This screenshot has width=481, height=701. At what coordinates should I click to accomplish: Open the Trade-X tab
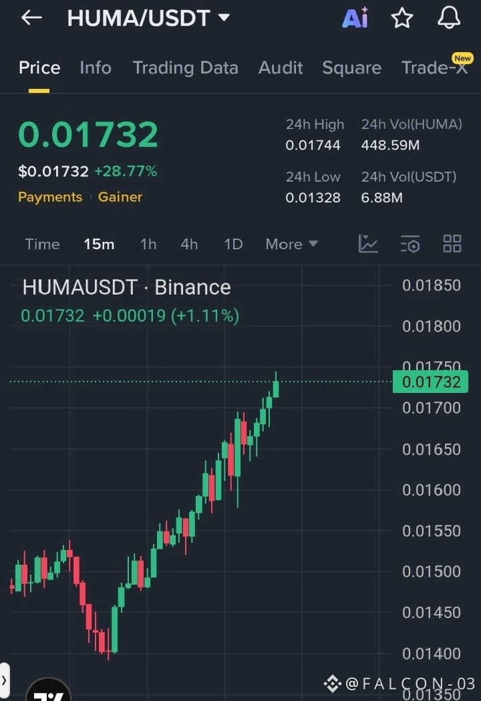434,68
